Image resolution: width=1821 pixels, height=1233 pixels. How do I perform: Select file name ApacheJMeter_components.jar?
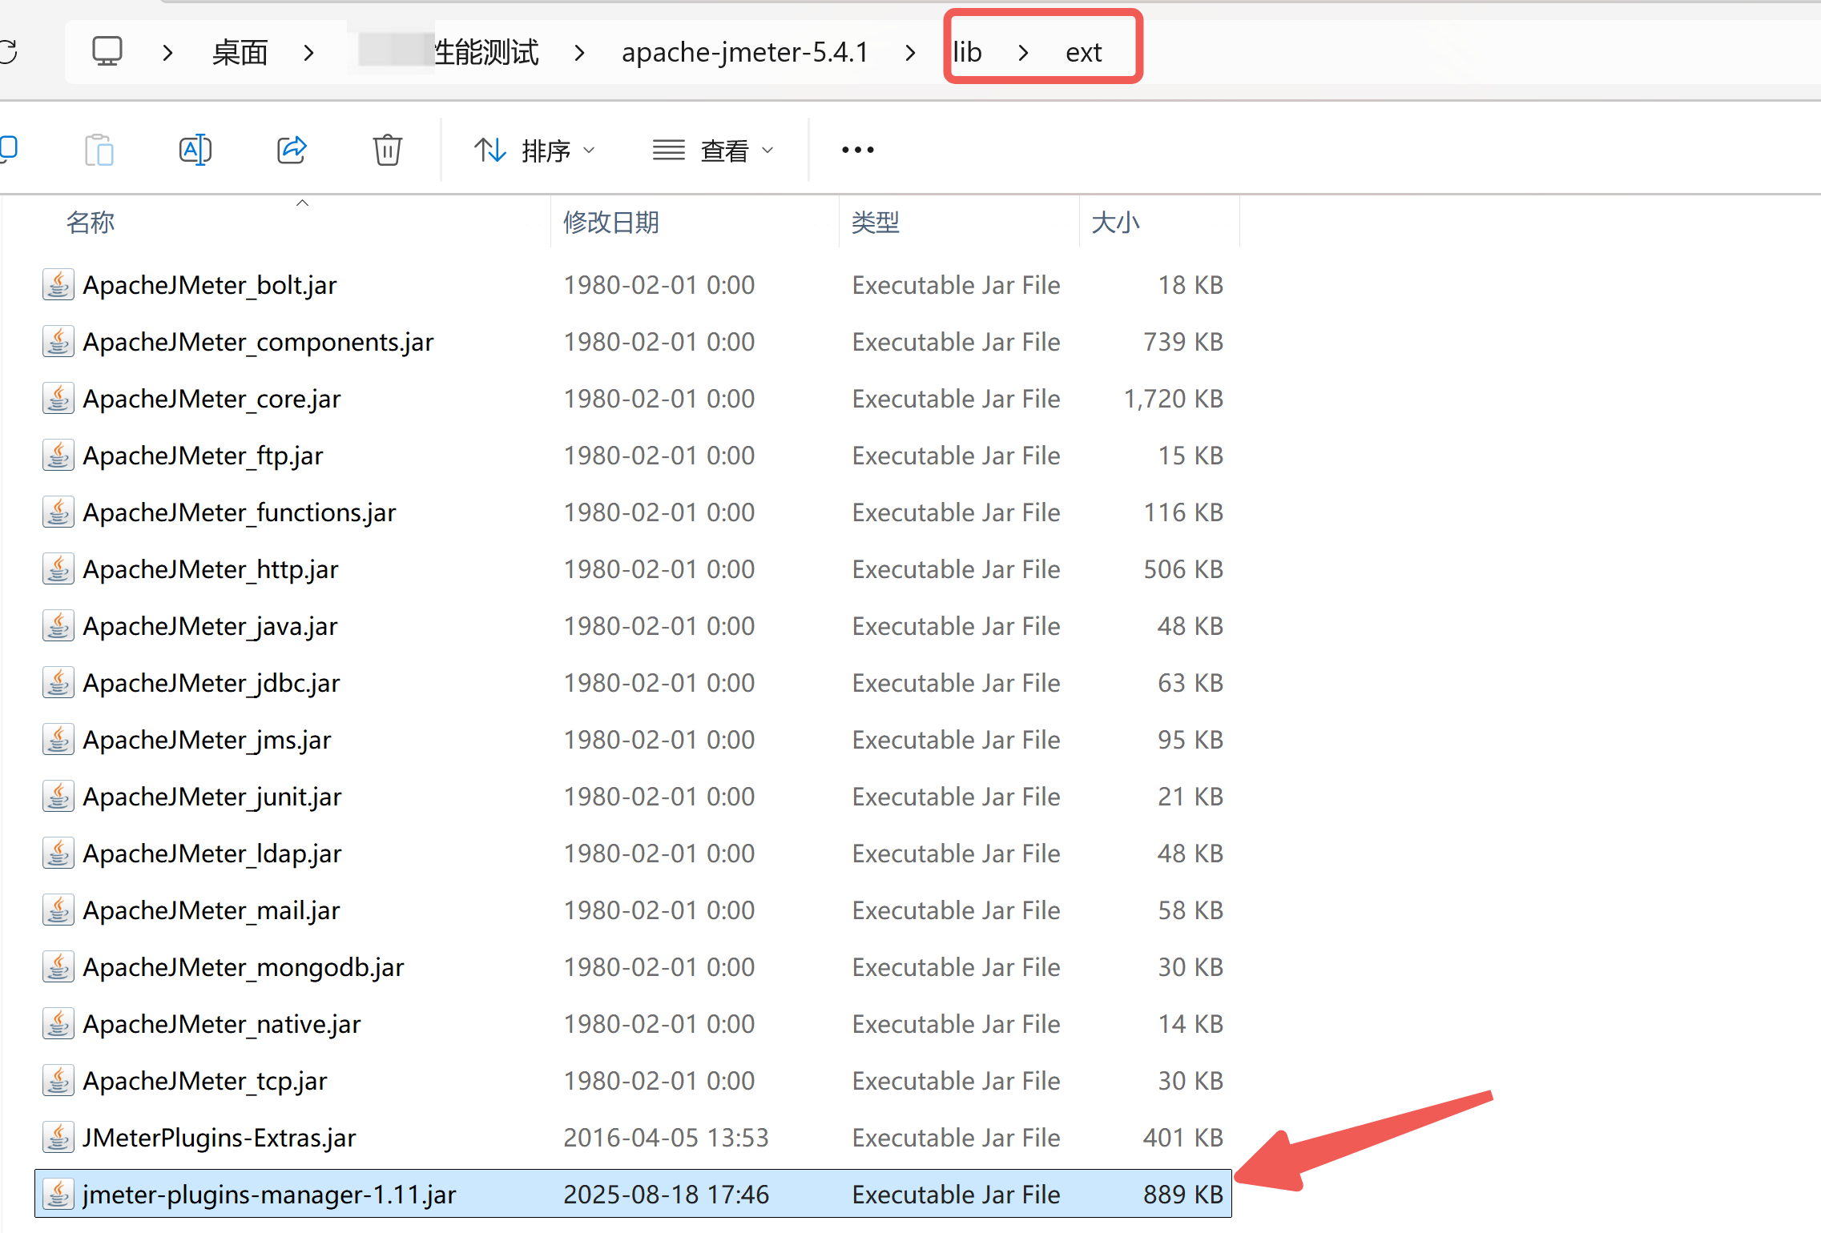(258, 342)
